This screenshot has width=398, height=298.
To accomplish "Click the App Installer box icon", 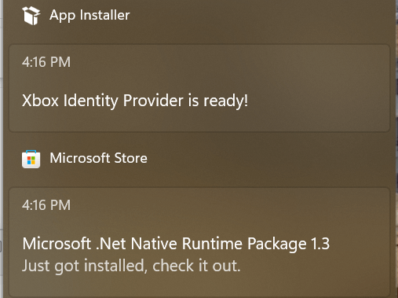I will (31, 16).
